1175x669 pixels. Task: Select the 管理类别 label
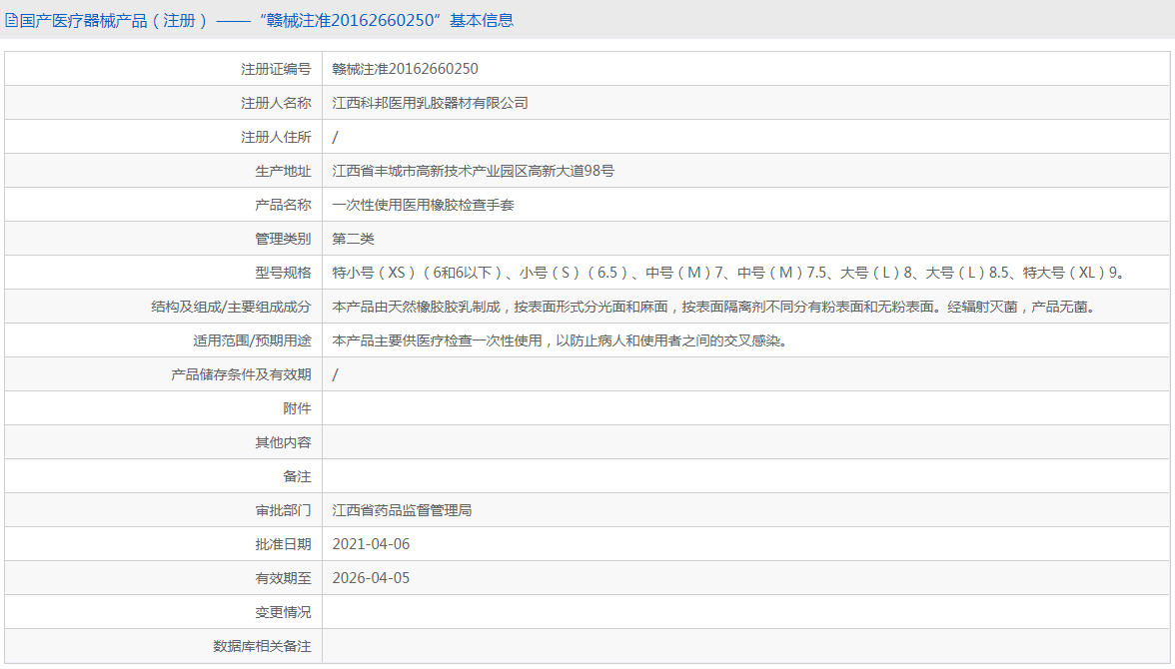point(283,239)
